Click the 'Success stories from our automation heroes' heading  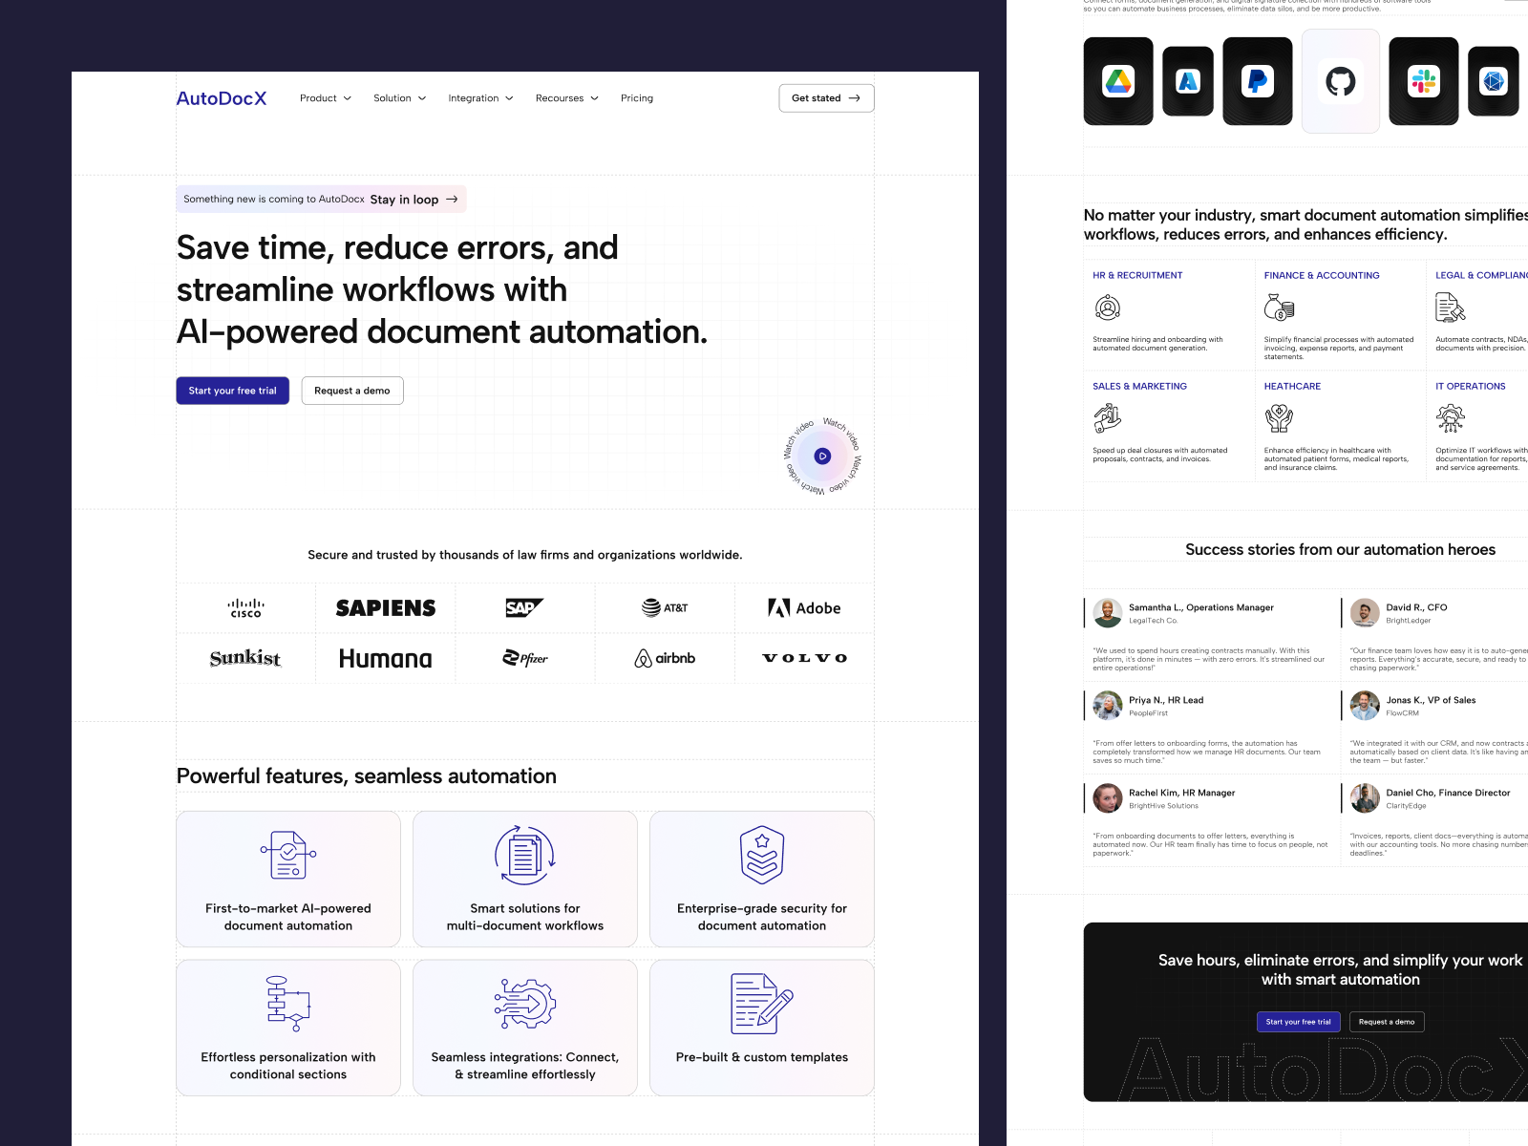point(1341,549)
